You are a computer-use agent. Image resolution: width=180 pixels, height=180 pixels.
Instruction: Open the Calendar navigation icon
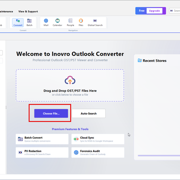click(57, 22)
